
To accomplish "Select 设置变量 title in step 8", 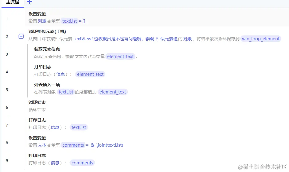I will [x=37, y=138].
